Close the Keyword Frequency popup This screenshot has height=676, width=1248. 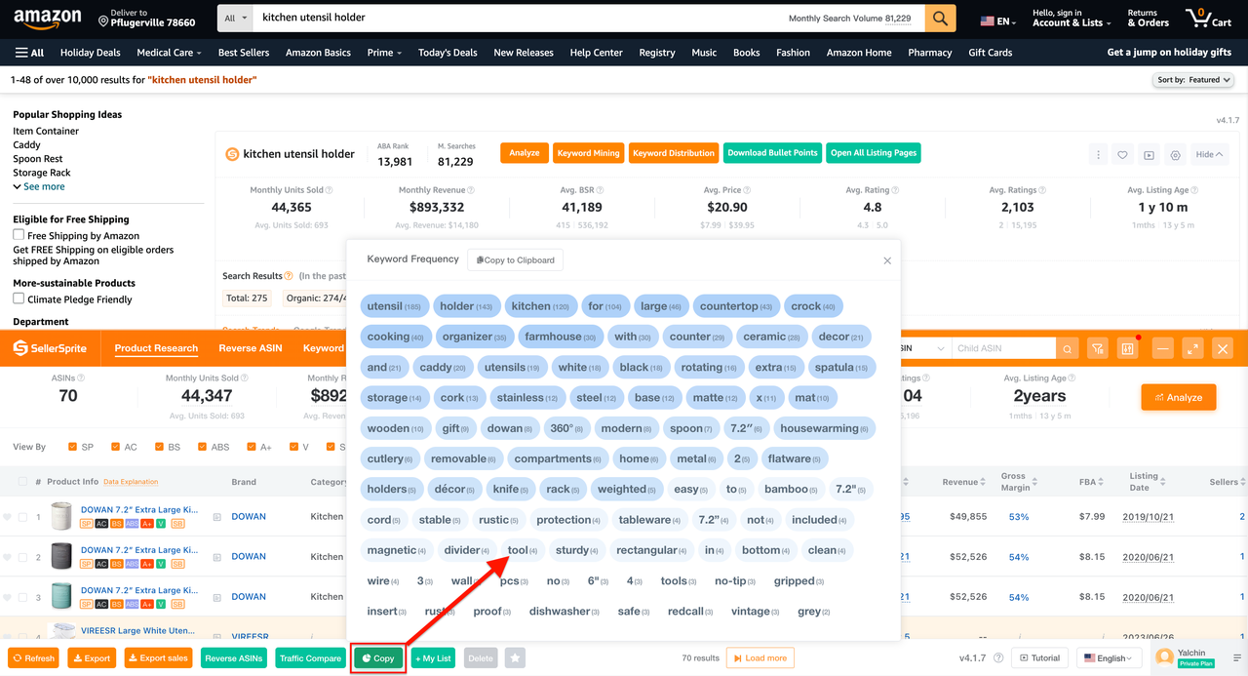[887, 260]
